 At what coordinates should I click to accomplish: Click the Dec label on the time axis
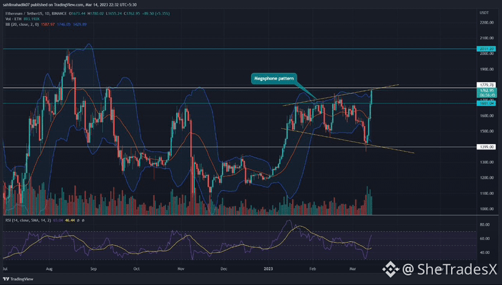[x=224, y=269]
